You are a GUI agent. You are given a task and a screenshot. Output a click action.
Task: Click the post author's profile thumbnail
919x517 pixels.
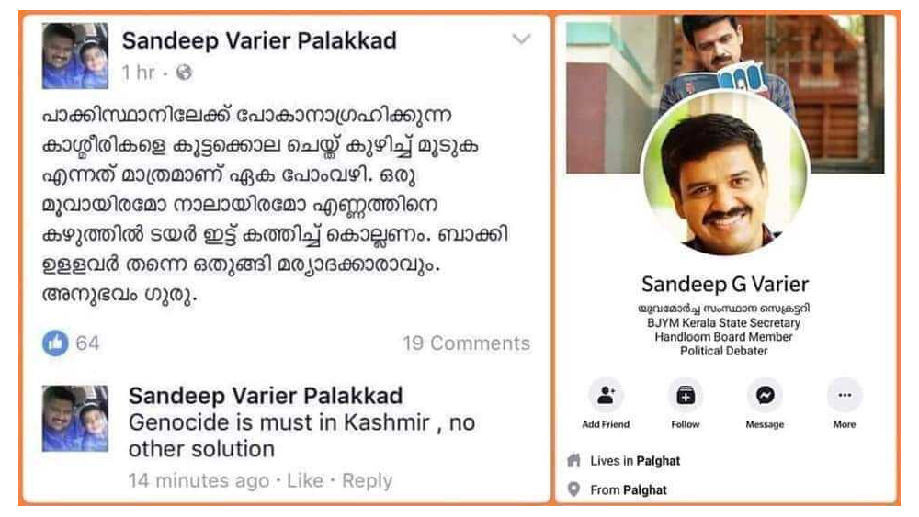pyautogui.click(x=75, y=56)
